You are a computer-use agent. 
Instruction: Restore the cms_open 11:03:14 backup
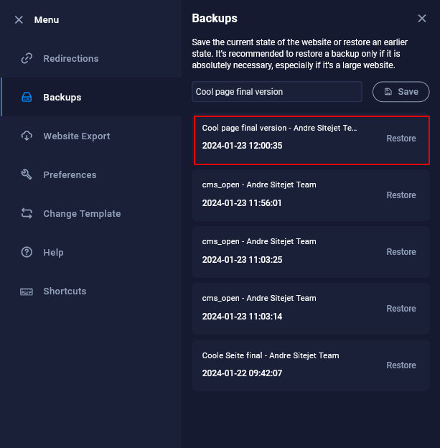(401, 309)
